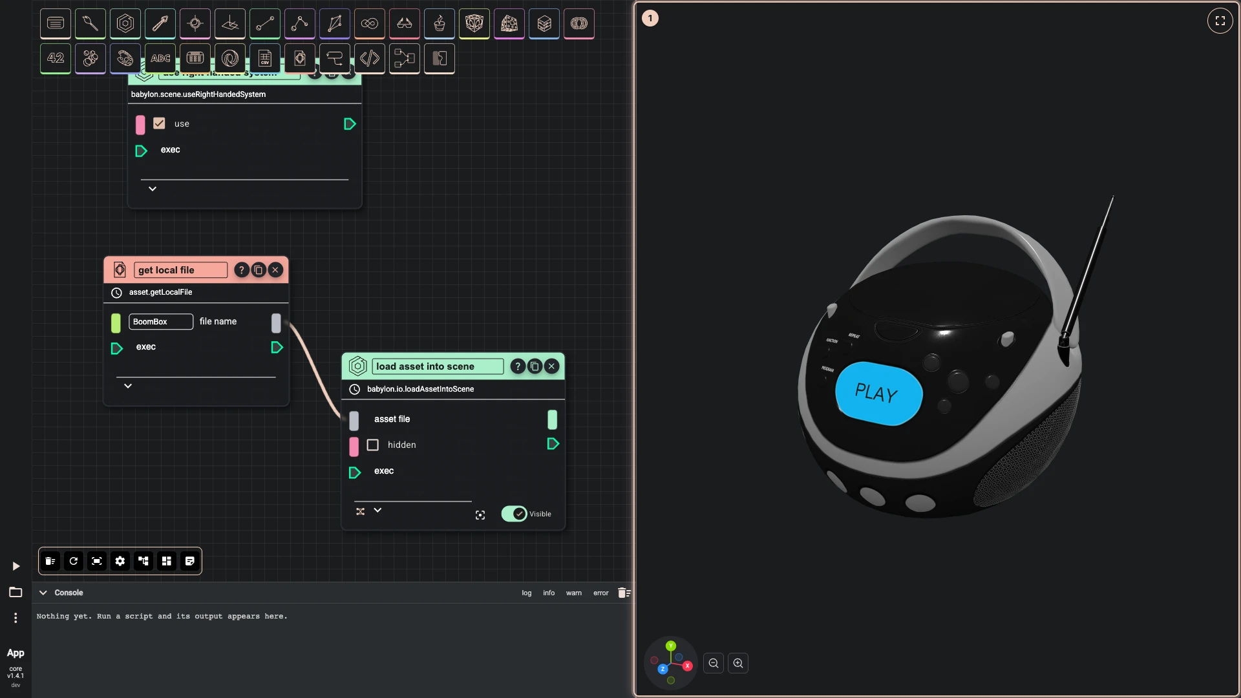Open the bubbles cluster category
Image resolution: width=1241 pixels, height=698 pixels.
pos(90,58)
